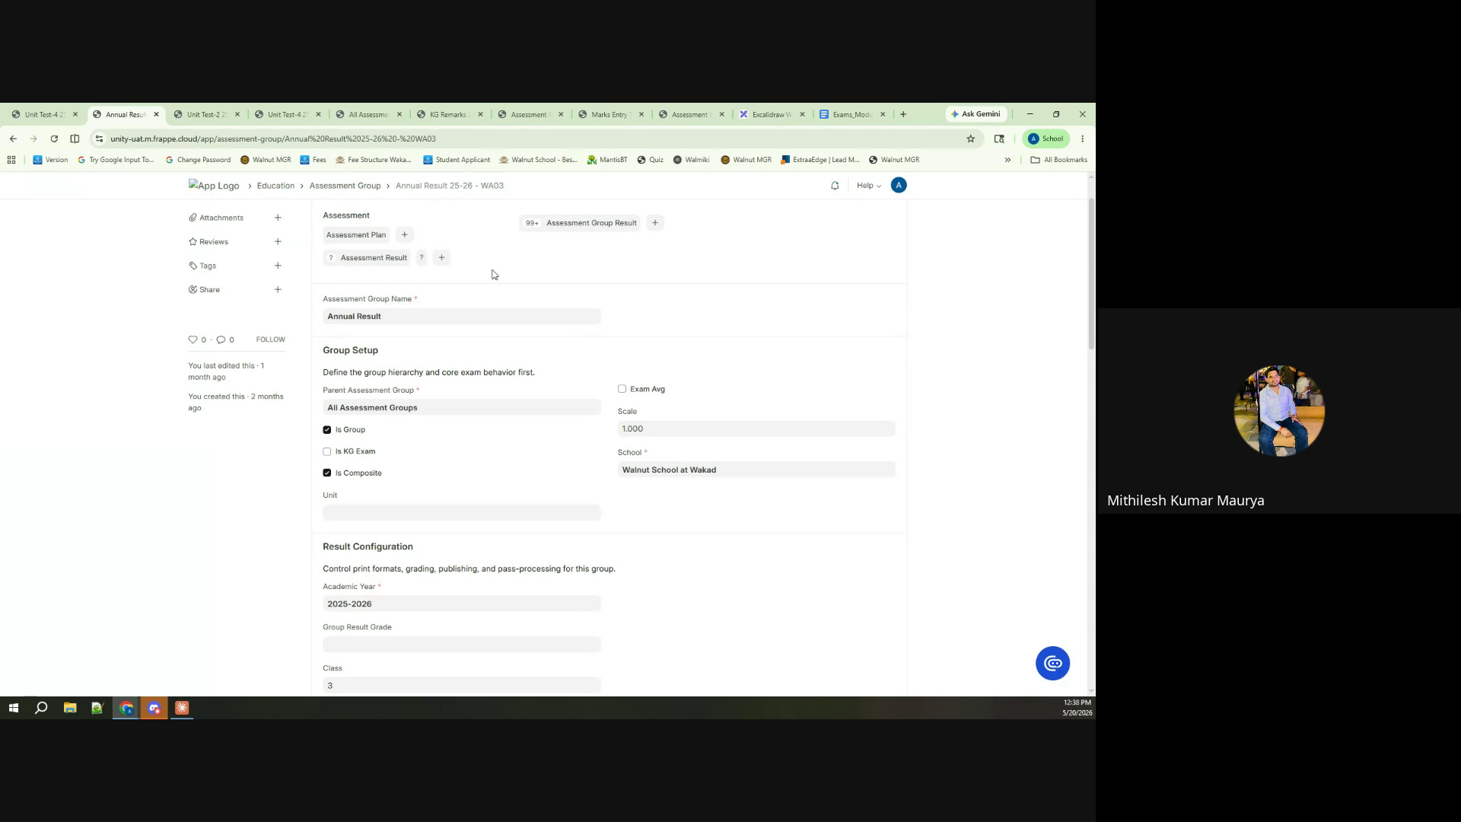1461x822 pixels.
Task: Open Mithilesh Kumar Maurya profile picture
Action: [1278, 411]
